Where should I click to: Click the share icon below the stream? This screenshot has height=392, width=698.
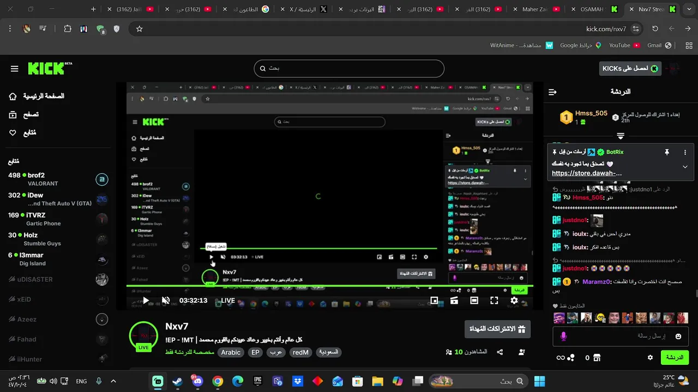pyautogui.click(x=500, y=352)
